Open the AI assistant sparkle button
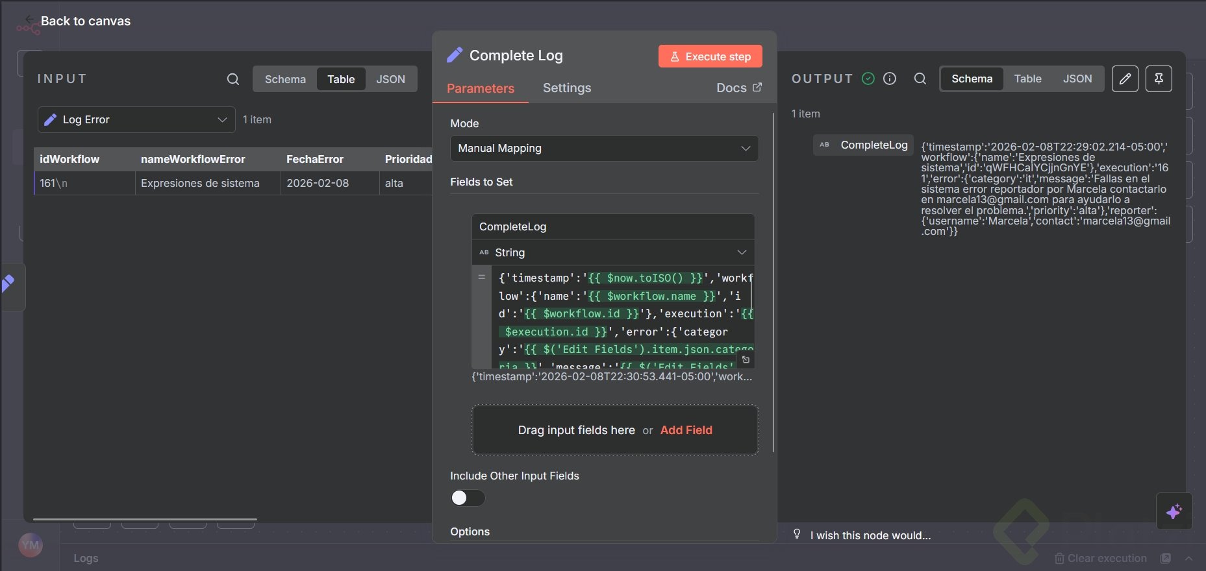This screenshot has height=571, width=1206. point(1174,511)
